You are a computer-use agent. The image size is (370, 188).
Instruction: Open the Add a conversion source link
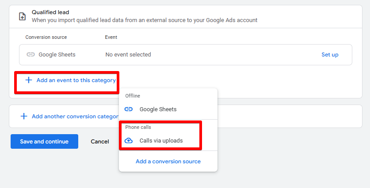pos(168,162)
